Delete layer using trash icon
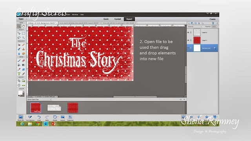 pyautogui.click(x=213, y=23)
